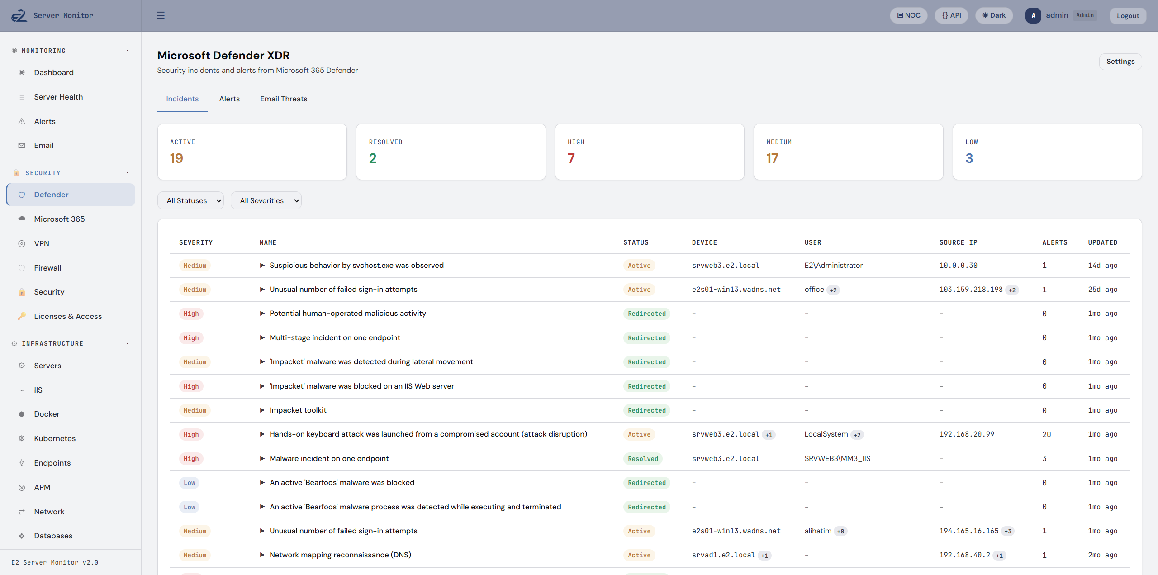Screen dimensions: 1158x575
Task: Toggle NOC view in header
Action: pos(908,15)
